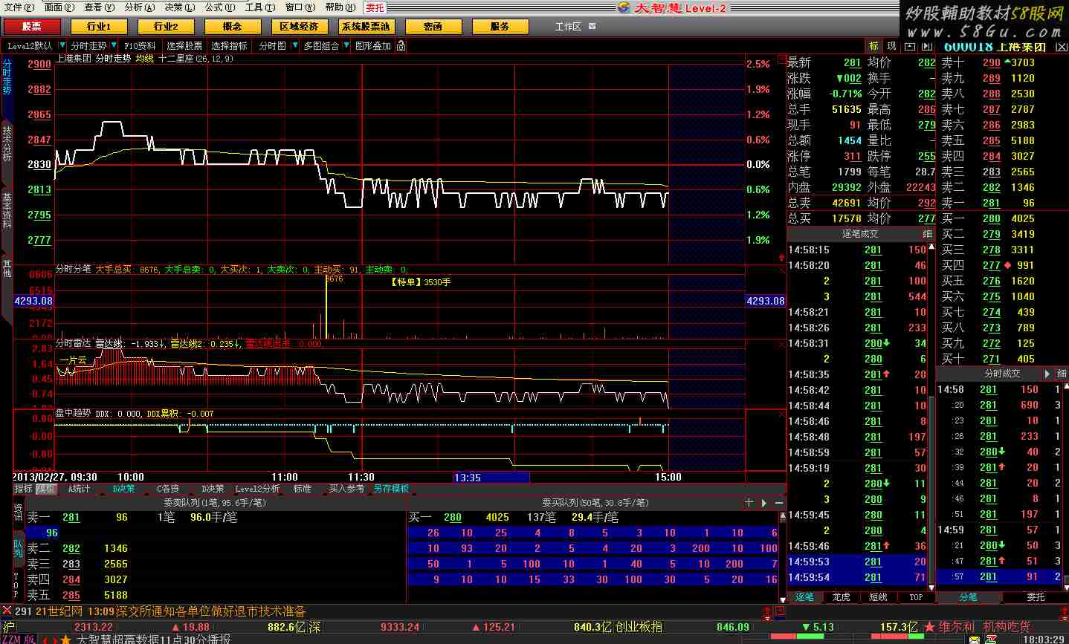Close the 上港集团 quote panel with X

coord(1061,46)
